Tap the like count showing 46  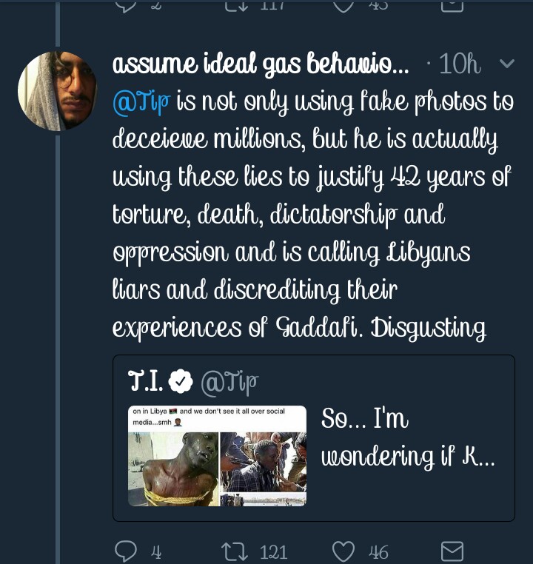click(x=378, y=551)
